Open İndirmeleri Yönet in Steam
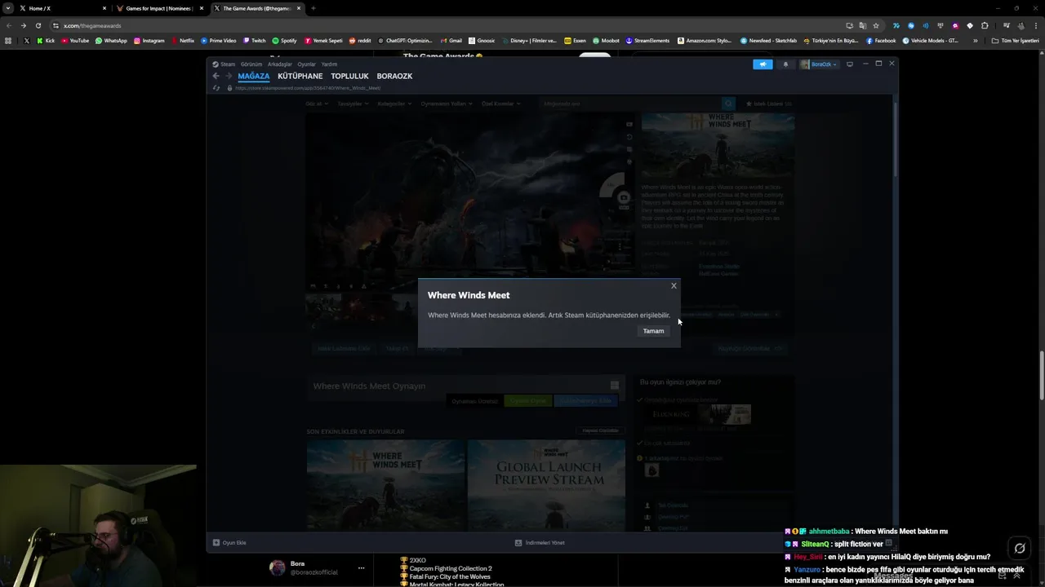The image size is (1045, 587). pos(540,542)
